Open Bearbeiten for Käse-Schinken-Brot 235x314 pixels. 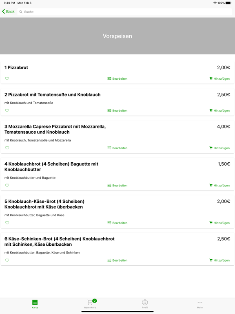coord(117,260)
